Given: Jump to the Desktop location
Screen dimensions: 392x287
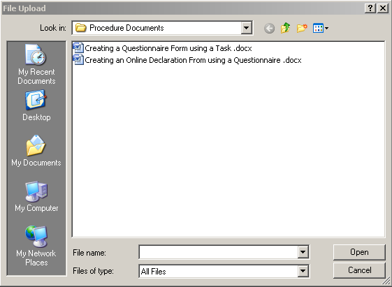Looking at the screenshot, I should (x=36, y=105).
